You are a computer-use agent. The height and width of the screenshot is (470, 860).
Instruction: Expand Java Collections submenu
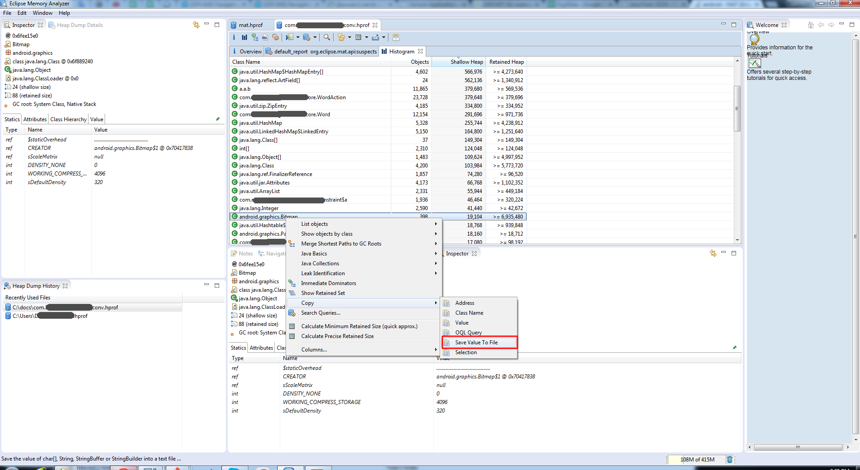pyautogui.click(x=364, y=264)
